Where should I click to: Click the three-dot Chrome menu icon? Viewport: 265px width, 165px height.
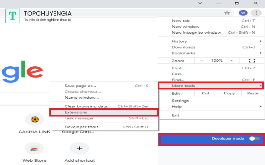(x=256, y=13)
